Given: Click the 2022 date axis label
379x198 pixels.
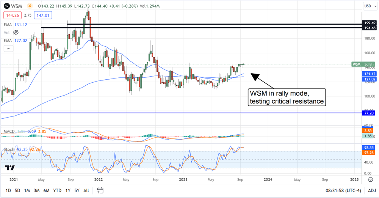Looking at the screenshot, I should (x=99, y=180).
